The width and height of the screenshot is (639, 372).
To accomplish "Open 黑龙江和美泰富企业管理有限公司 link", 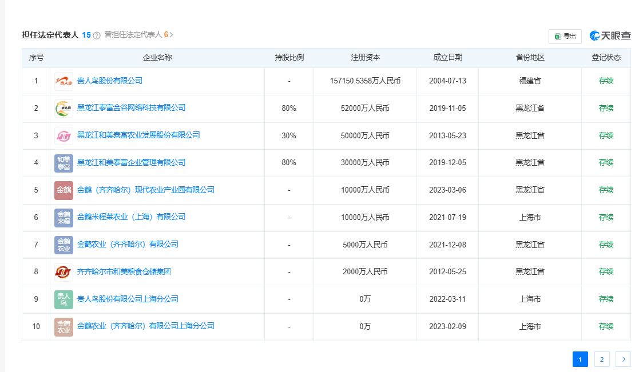I will coord(131,163).
